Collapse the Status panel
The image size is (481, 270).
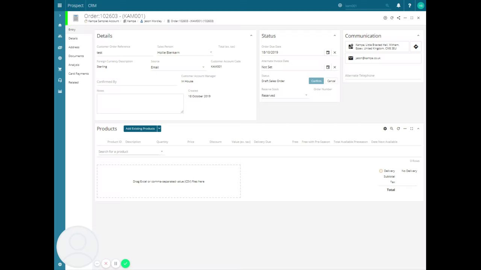[335, 36]
